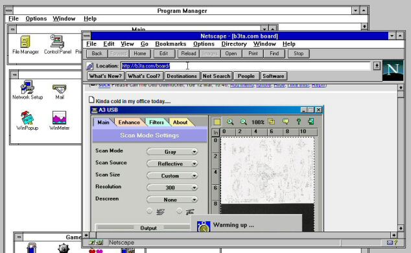The height and width of the screenshot is (253, 411).
Task: Expand the Location URL history arrow
Action: (377, 66)
